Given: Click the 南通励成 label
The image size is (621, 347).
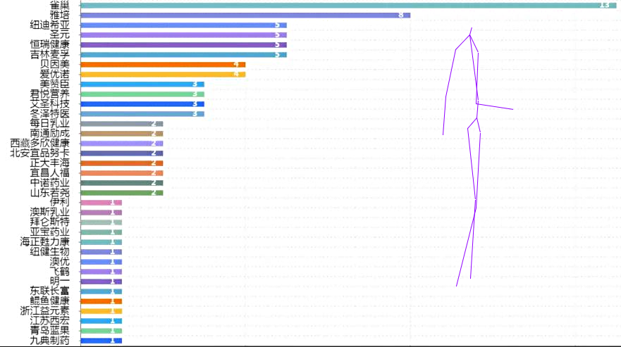Looking at the screenshot, I should tap(50, 134).
